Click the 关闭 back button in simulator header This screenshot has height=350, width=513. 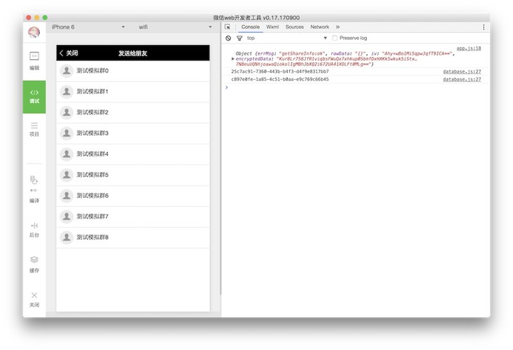coord(68,53)
